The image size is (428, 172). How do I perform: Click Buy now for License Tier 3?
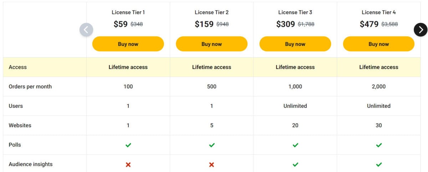295,44
